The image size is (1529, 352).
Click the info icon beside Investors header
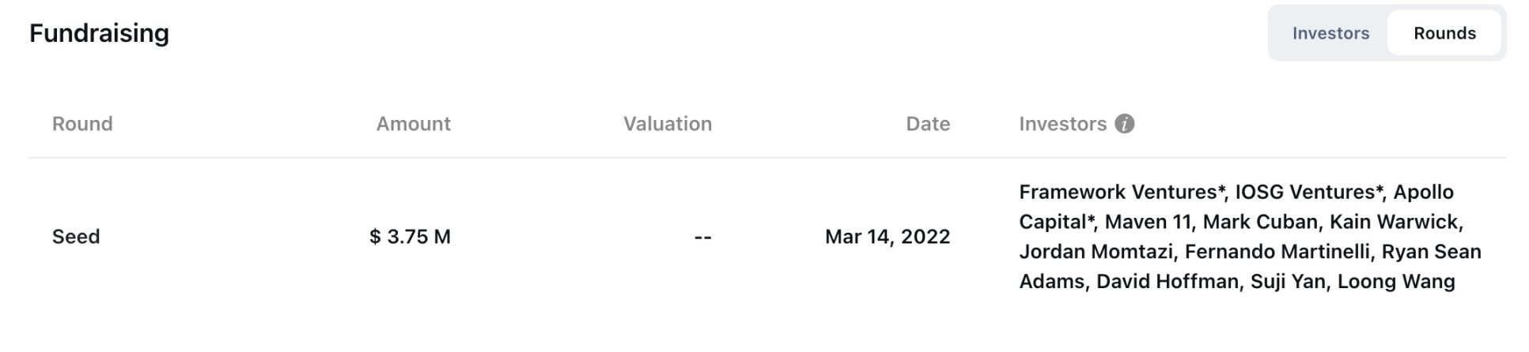tap(1124, 124)
